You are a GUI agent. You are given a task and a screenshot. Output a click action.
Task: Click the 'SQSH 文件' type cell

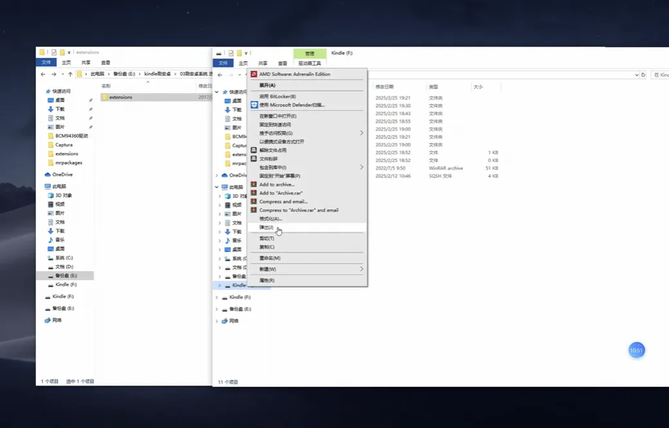click(x=440, y=176)
